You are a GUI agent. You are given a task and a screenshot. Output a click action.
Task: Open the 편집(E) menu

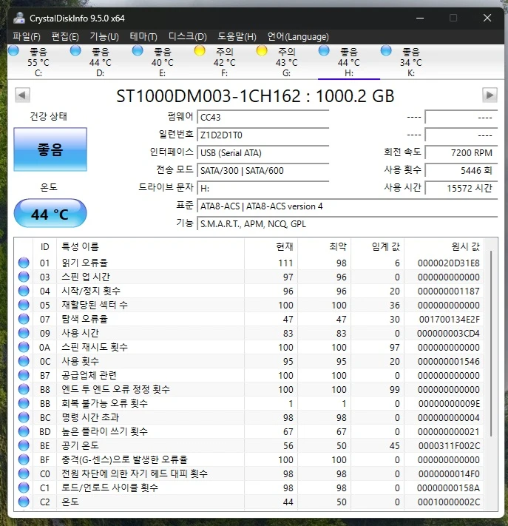coord(65,36)
